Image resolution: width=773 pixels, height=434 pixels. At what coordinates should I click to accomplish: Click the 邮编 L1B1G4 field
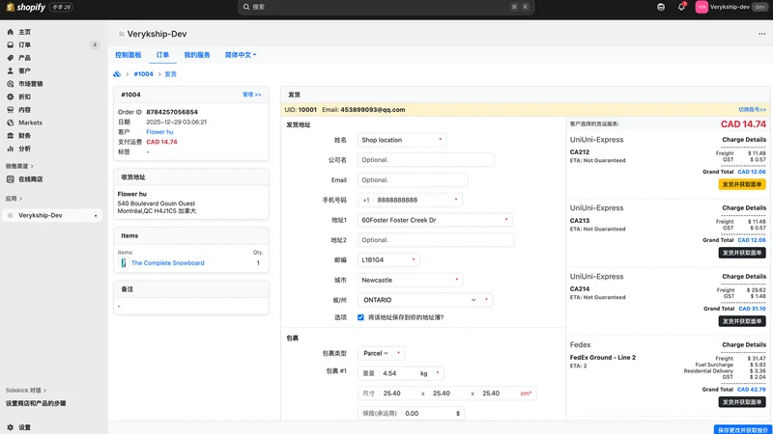[x=388, y=259]
